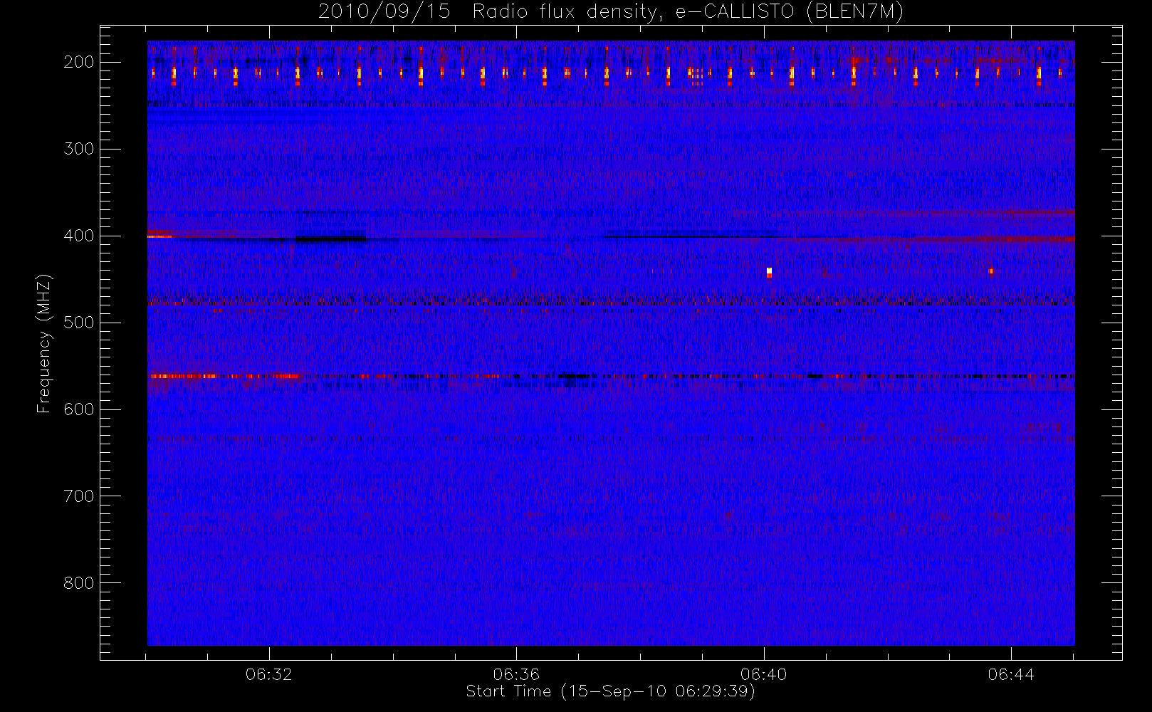
Task: Select the 500 frequency tick label
Action: 79,323
